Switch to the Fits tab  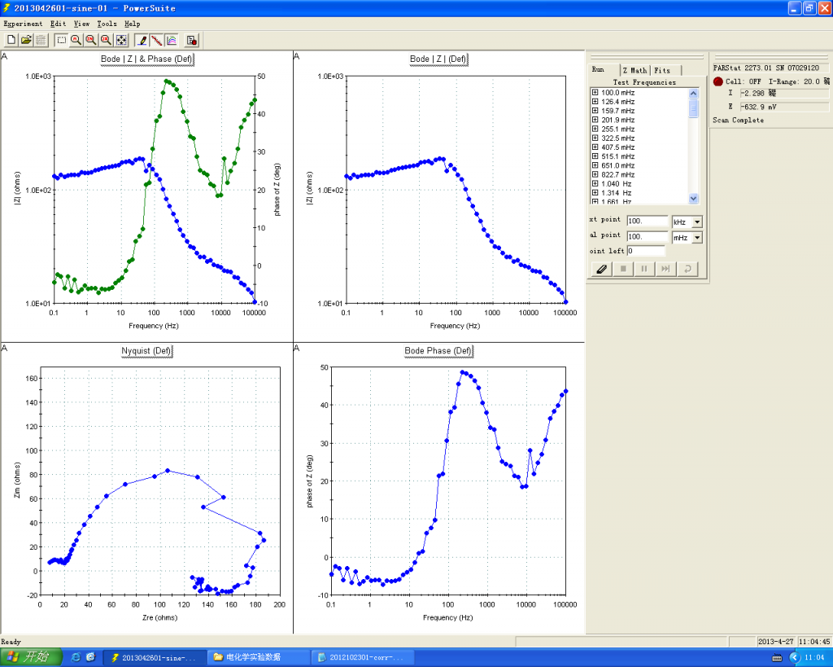(x=663, y=70)
